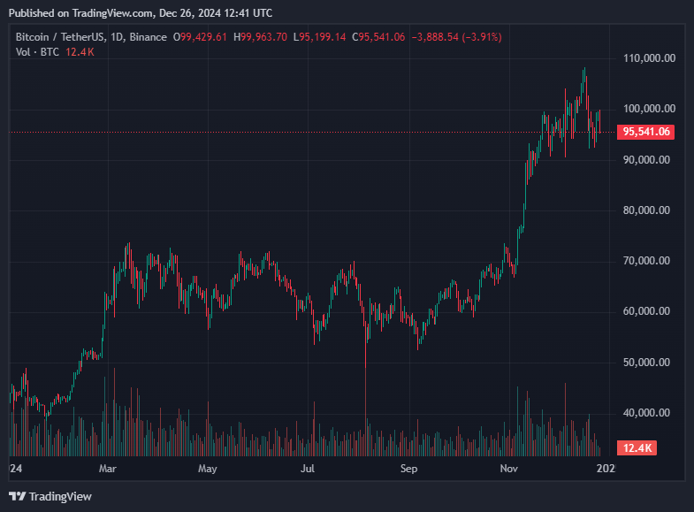Click the 110,000.00 price axis label
The height and width of the screenshot is (512, 694).
coord(649,58)
